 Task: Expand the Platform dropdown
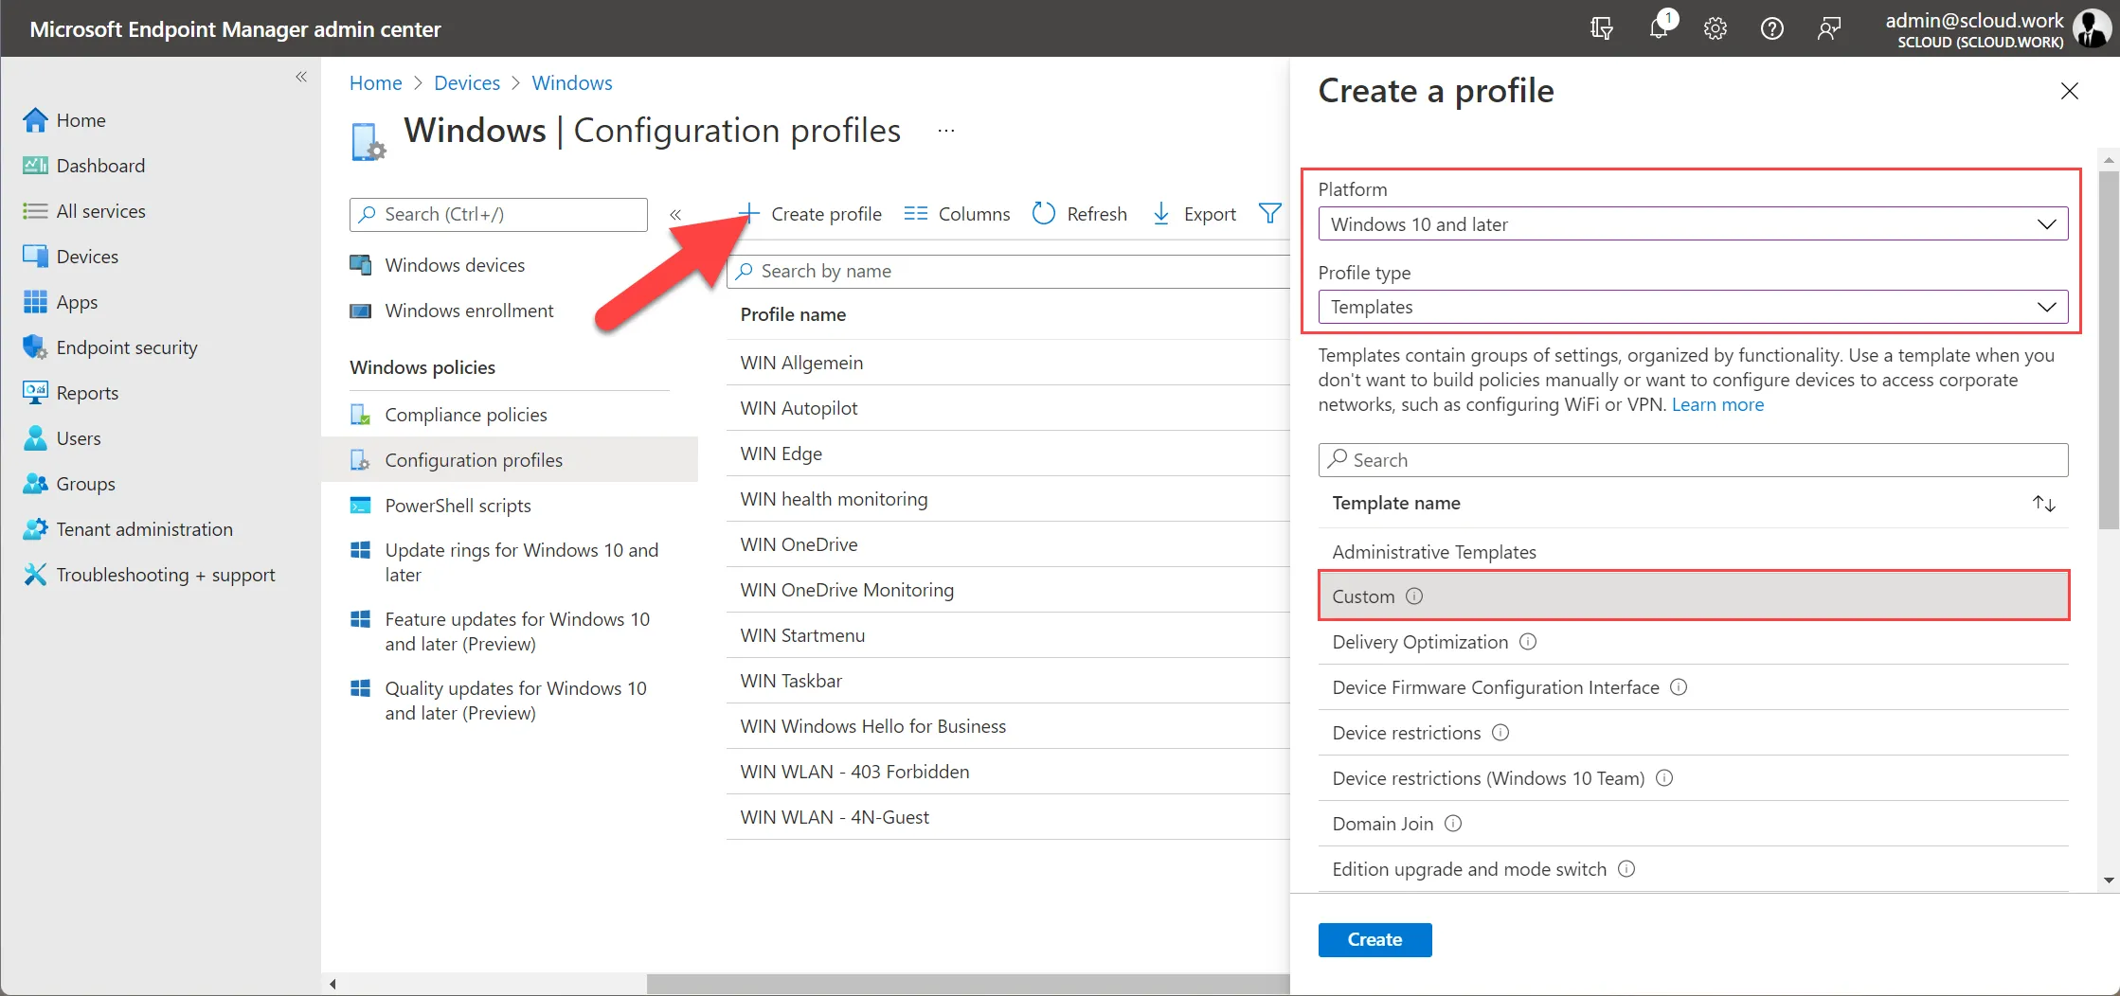coord(1693,224)
